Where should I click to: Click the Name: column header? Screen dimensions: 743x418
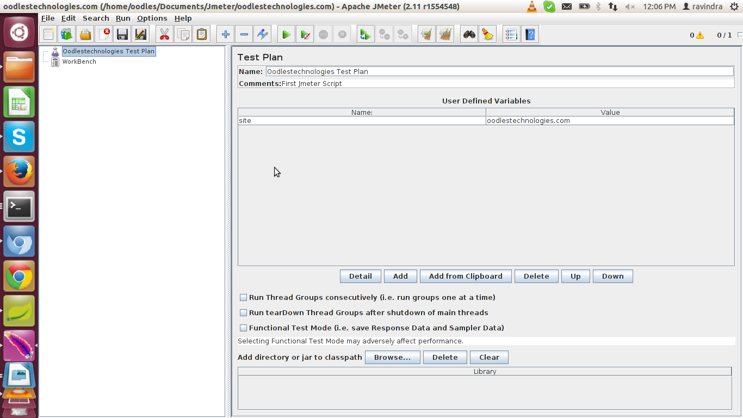[362, 113]
